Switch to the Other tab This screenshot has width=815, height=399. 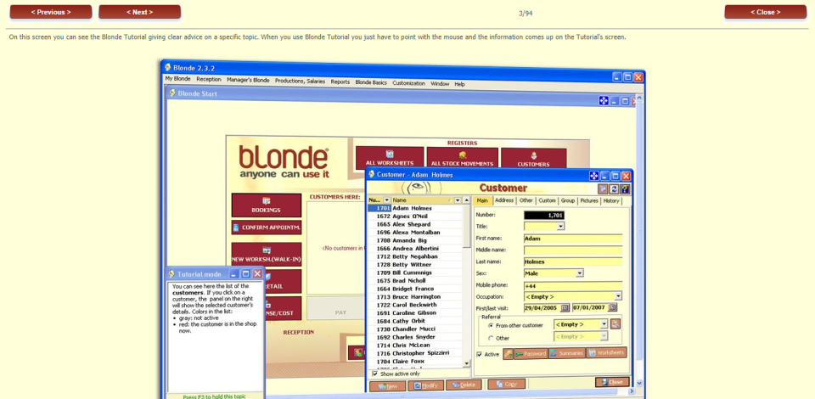pos(526,200)
